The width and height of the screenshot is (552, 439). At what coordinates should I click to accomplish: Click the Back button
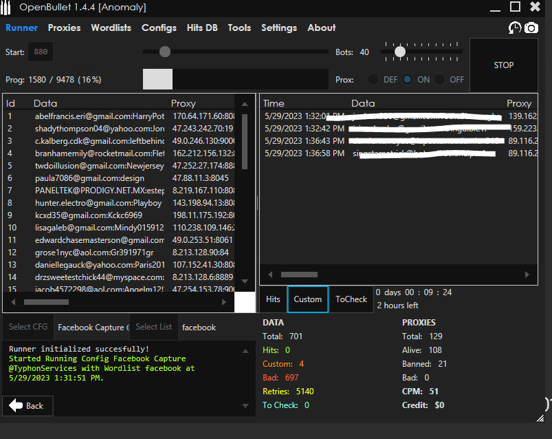[x=27, y=405]
